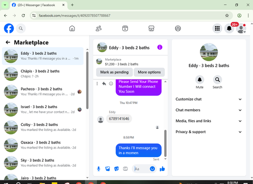The width and height of the screenshot is (253, 184).
Task: Click the large listing photo in info panel
Action: pyautogui.click(x=209, y=52)
